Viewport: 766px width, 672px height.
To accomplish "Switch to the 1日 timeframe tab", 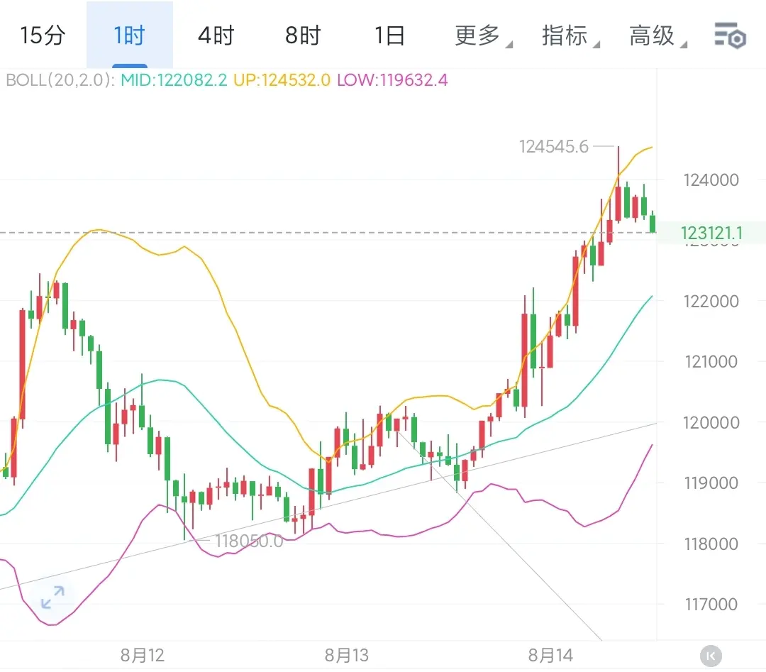I will coord(389,35).
